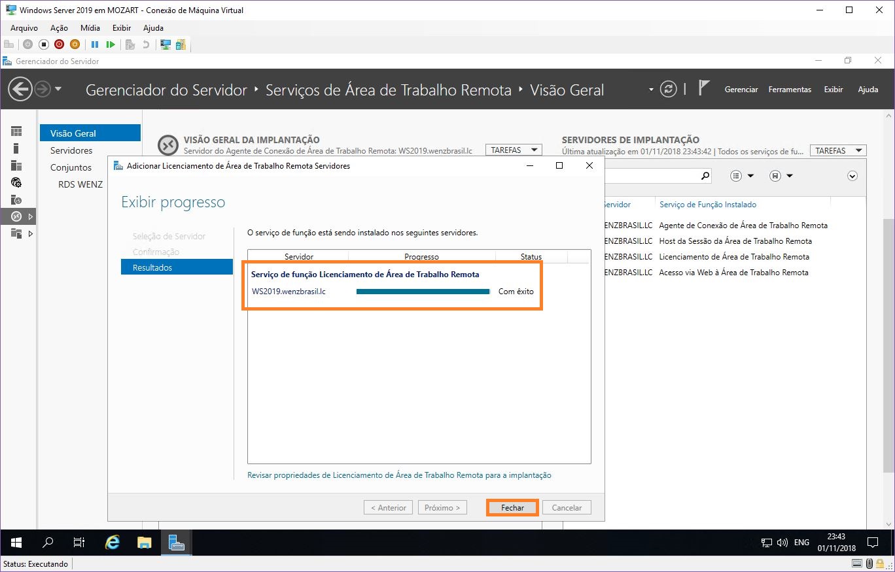Select Visão Geral in the navigation pane
The width and height of the screenshot is (895, 572).
point(90,133)
